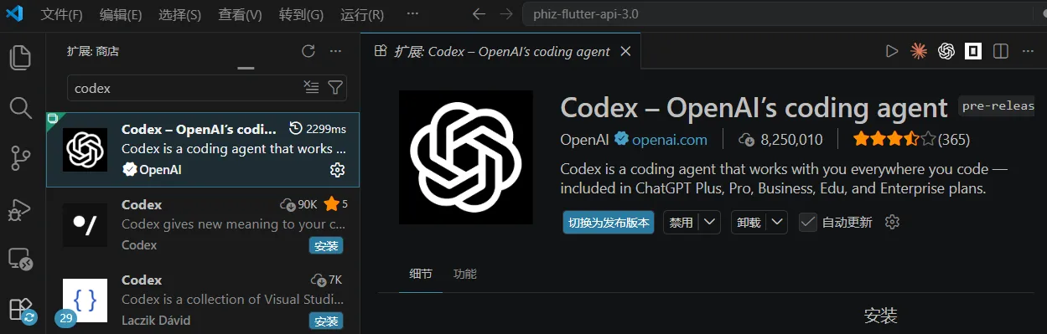Open the extension search filter menu
The width and height of the screenshot is (1047, 334).
point(334,87)
